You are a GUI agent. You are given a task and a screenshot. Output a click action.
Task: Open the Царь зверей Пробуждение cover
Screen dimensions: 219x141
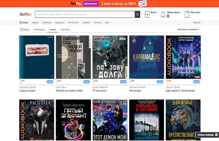(183, 57)
